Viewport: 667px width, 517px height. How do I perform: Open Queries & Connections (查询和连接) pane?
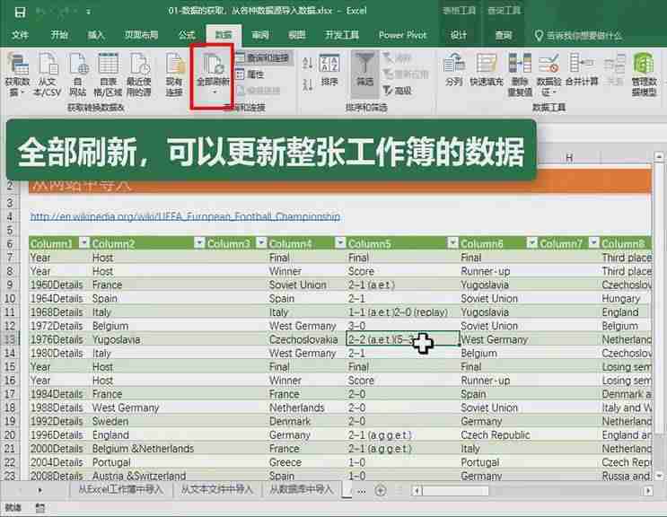point(263,57)
